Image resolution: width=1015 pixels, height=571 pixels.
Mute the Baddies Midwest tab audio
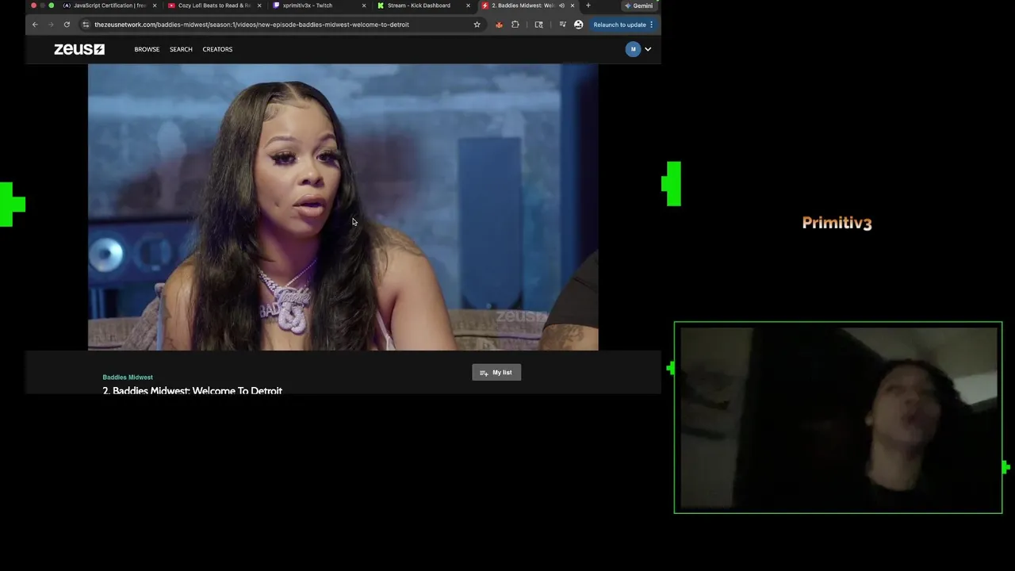(561, 6)
